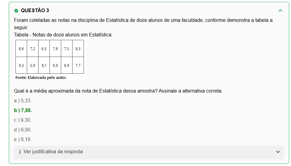
Task: Click the QUESTÃO 3 heading
Action: coord(35,11)
